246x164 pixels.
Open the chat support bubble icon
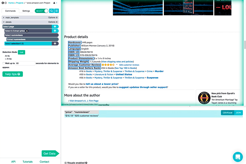(238, 157)
